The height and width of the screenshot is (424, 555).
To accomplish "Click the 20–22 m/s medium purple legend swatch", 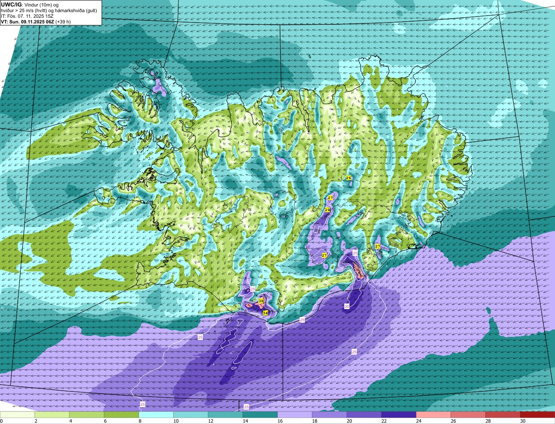I will (364, 414).
